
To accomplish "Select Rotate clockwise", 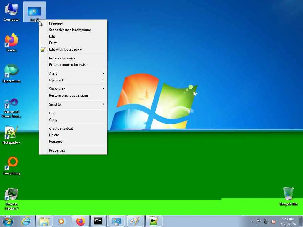I will click(73, 58).
